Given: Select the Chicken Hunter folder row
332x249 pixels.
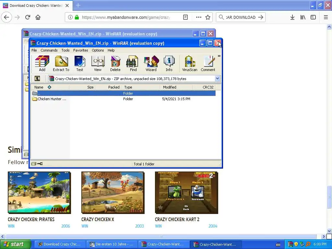Looking at the screenshot, I should [123, 99].
